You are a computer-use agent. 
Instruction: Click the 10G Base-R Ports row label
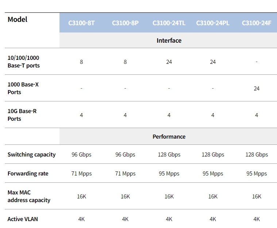(x=22, y=115)
